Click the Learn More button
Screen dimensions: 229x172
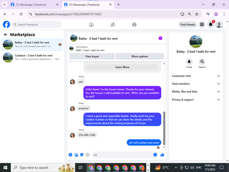click(x=122, y=67)
